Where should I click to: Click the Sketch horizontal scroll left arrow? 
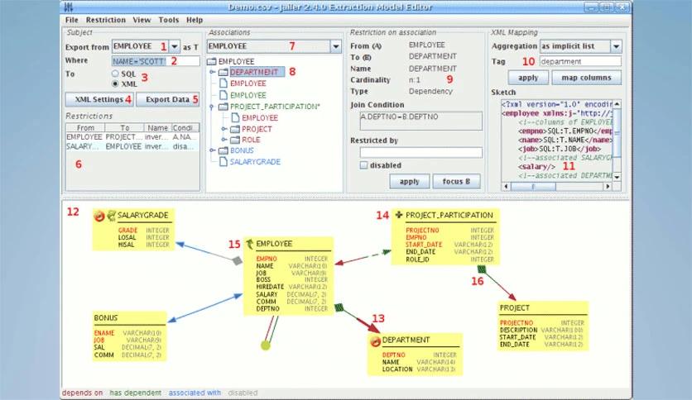coord(507,186)
